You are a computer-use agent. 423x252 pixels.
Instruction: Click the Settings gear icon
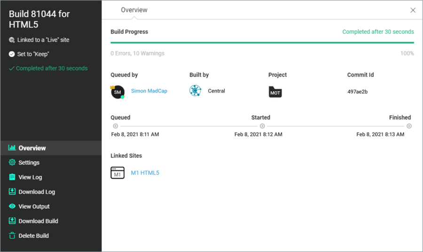(x=12, y=162)
